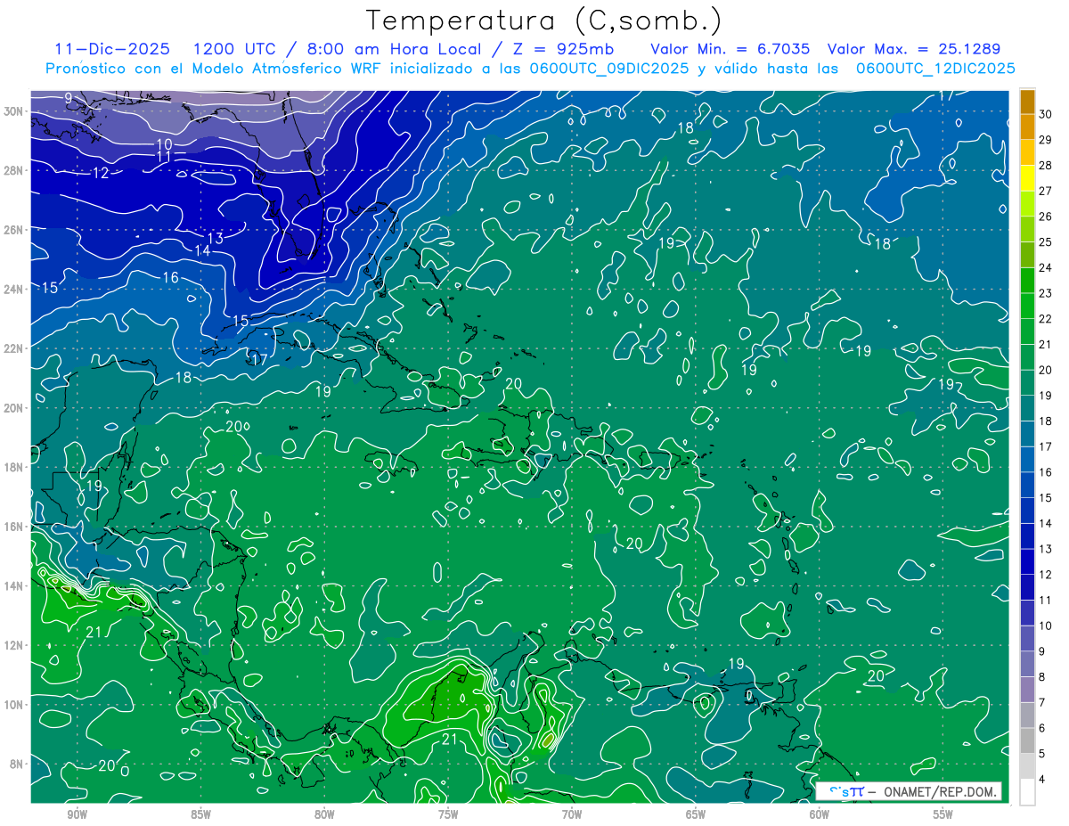Select the date text '11-Dic-2025'
1069x826 pixels.
tap(114, 49)
